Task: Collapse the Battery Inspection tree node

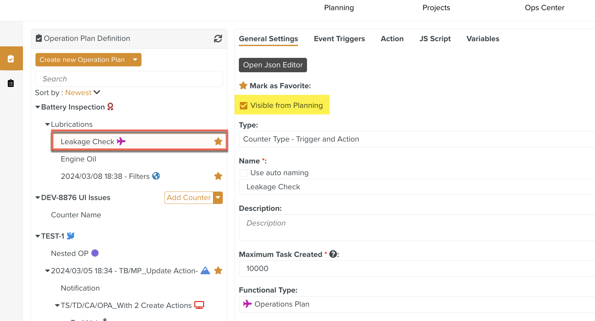Action: pyautogui.click(x=38, y=107)
